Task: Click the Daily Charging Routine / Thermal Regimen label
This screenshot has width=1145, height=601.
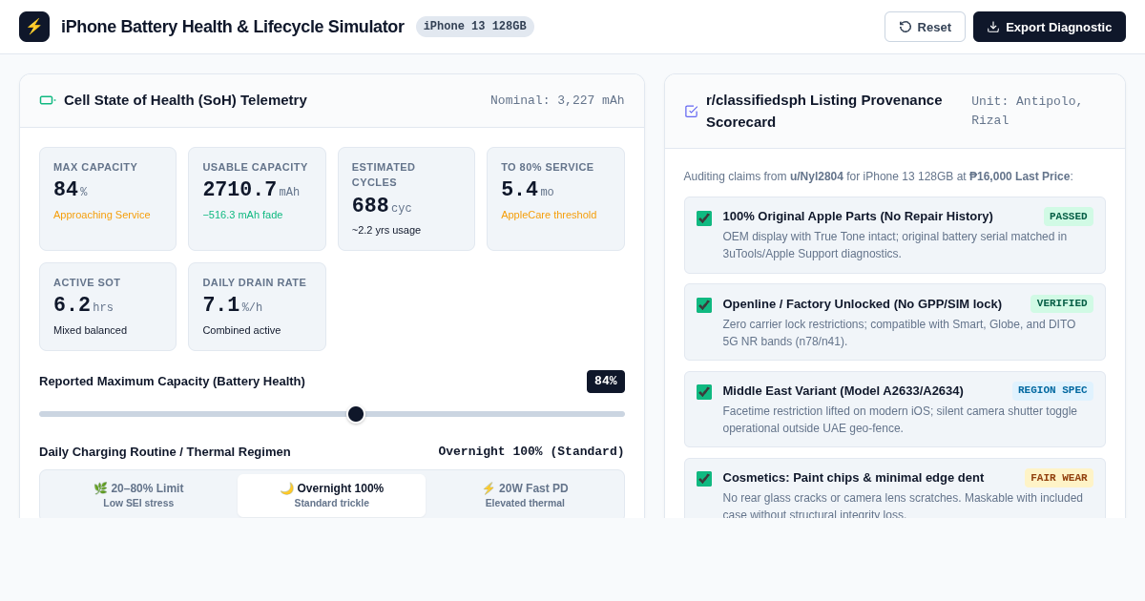Action: (165, 452)
